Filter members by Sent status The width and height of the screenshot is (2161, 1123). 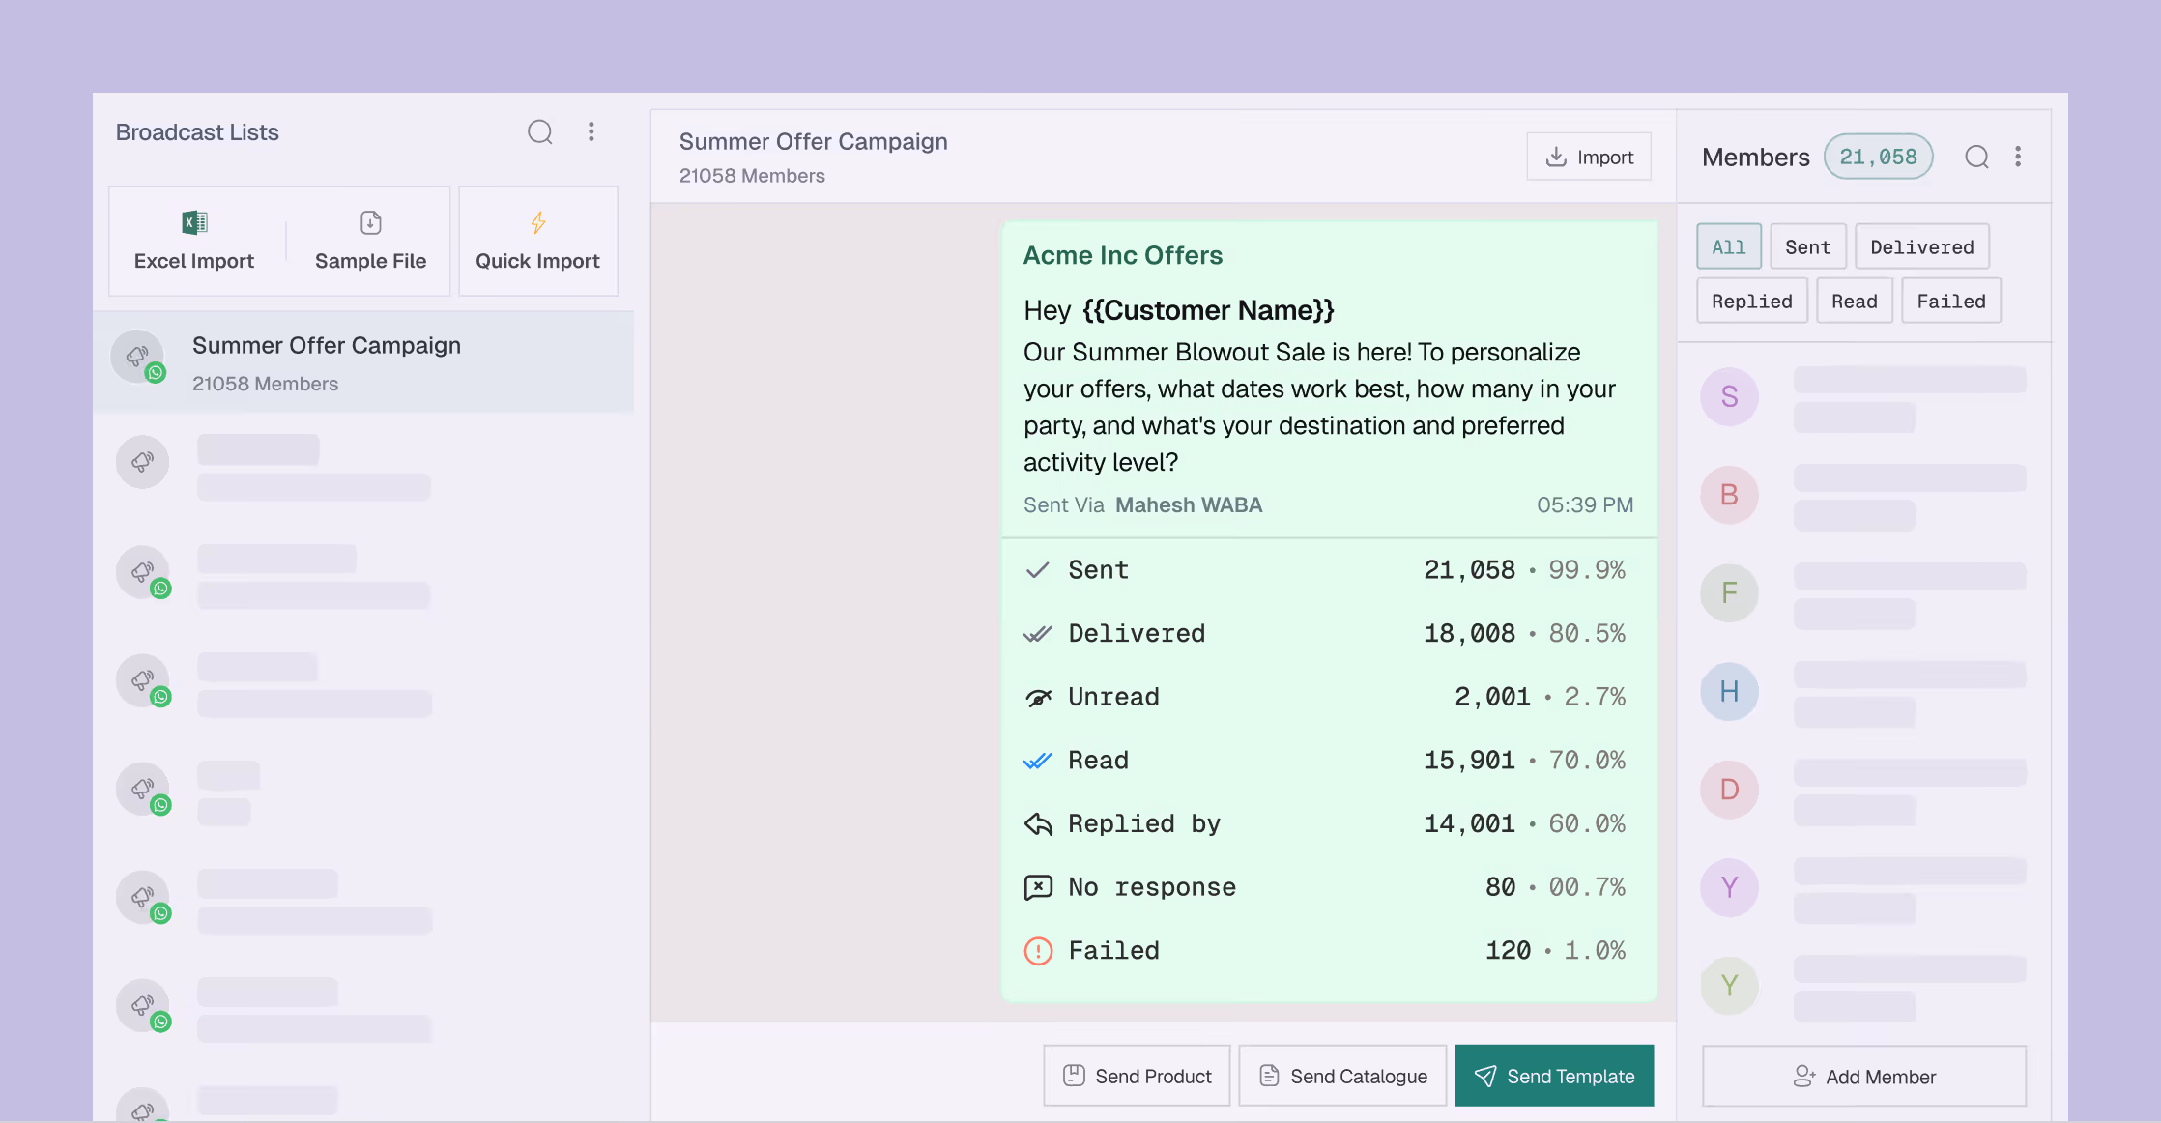coord(1807,246)
